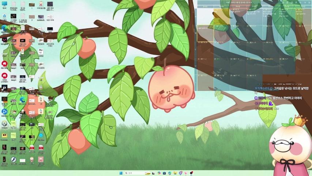
Task: Select the Overwatch desktop shortcut
Action: (4, 124)
